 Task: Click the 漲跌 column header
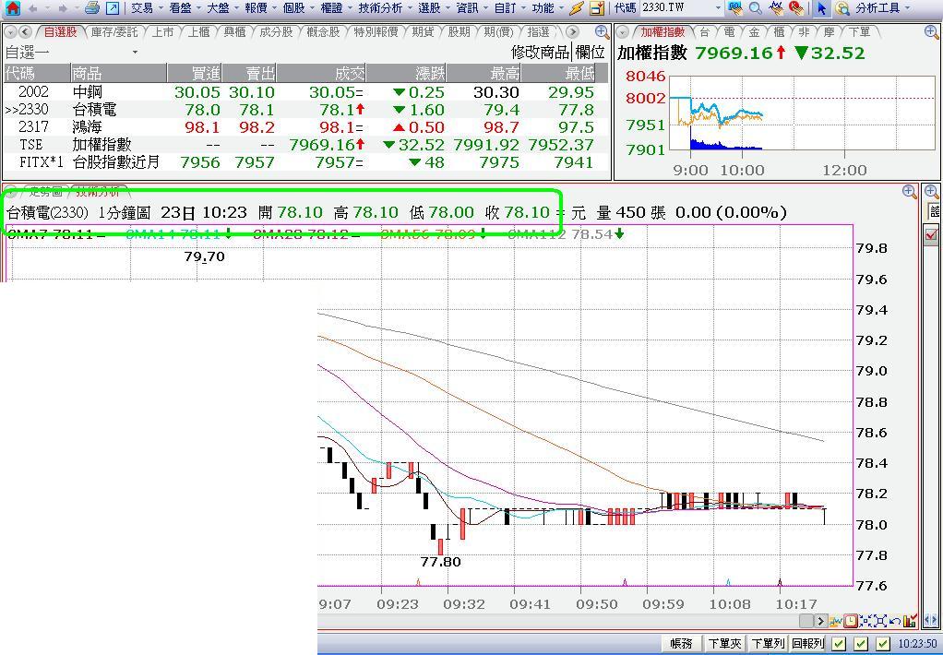click(407, 74)
